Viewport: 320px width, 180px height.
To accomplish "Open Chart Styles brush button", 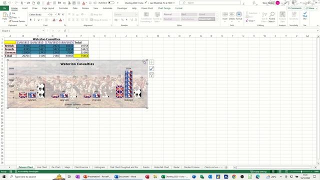I will pos(151,68).
